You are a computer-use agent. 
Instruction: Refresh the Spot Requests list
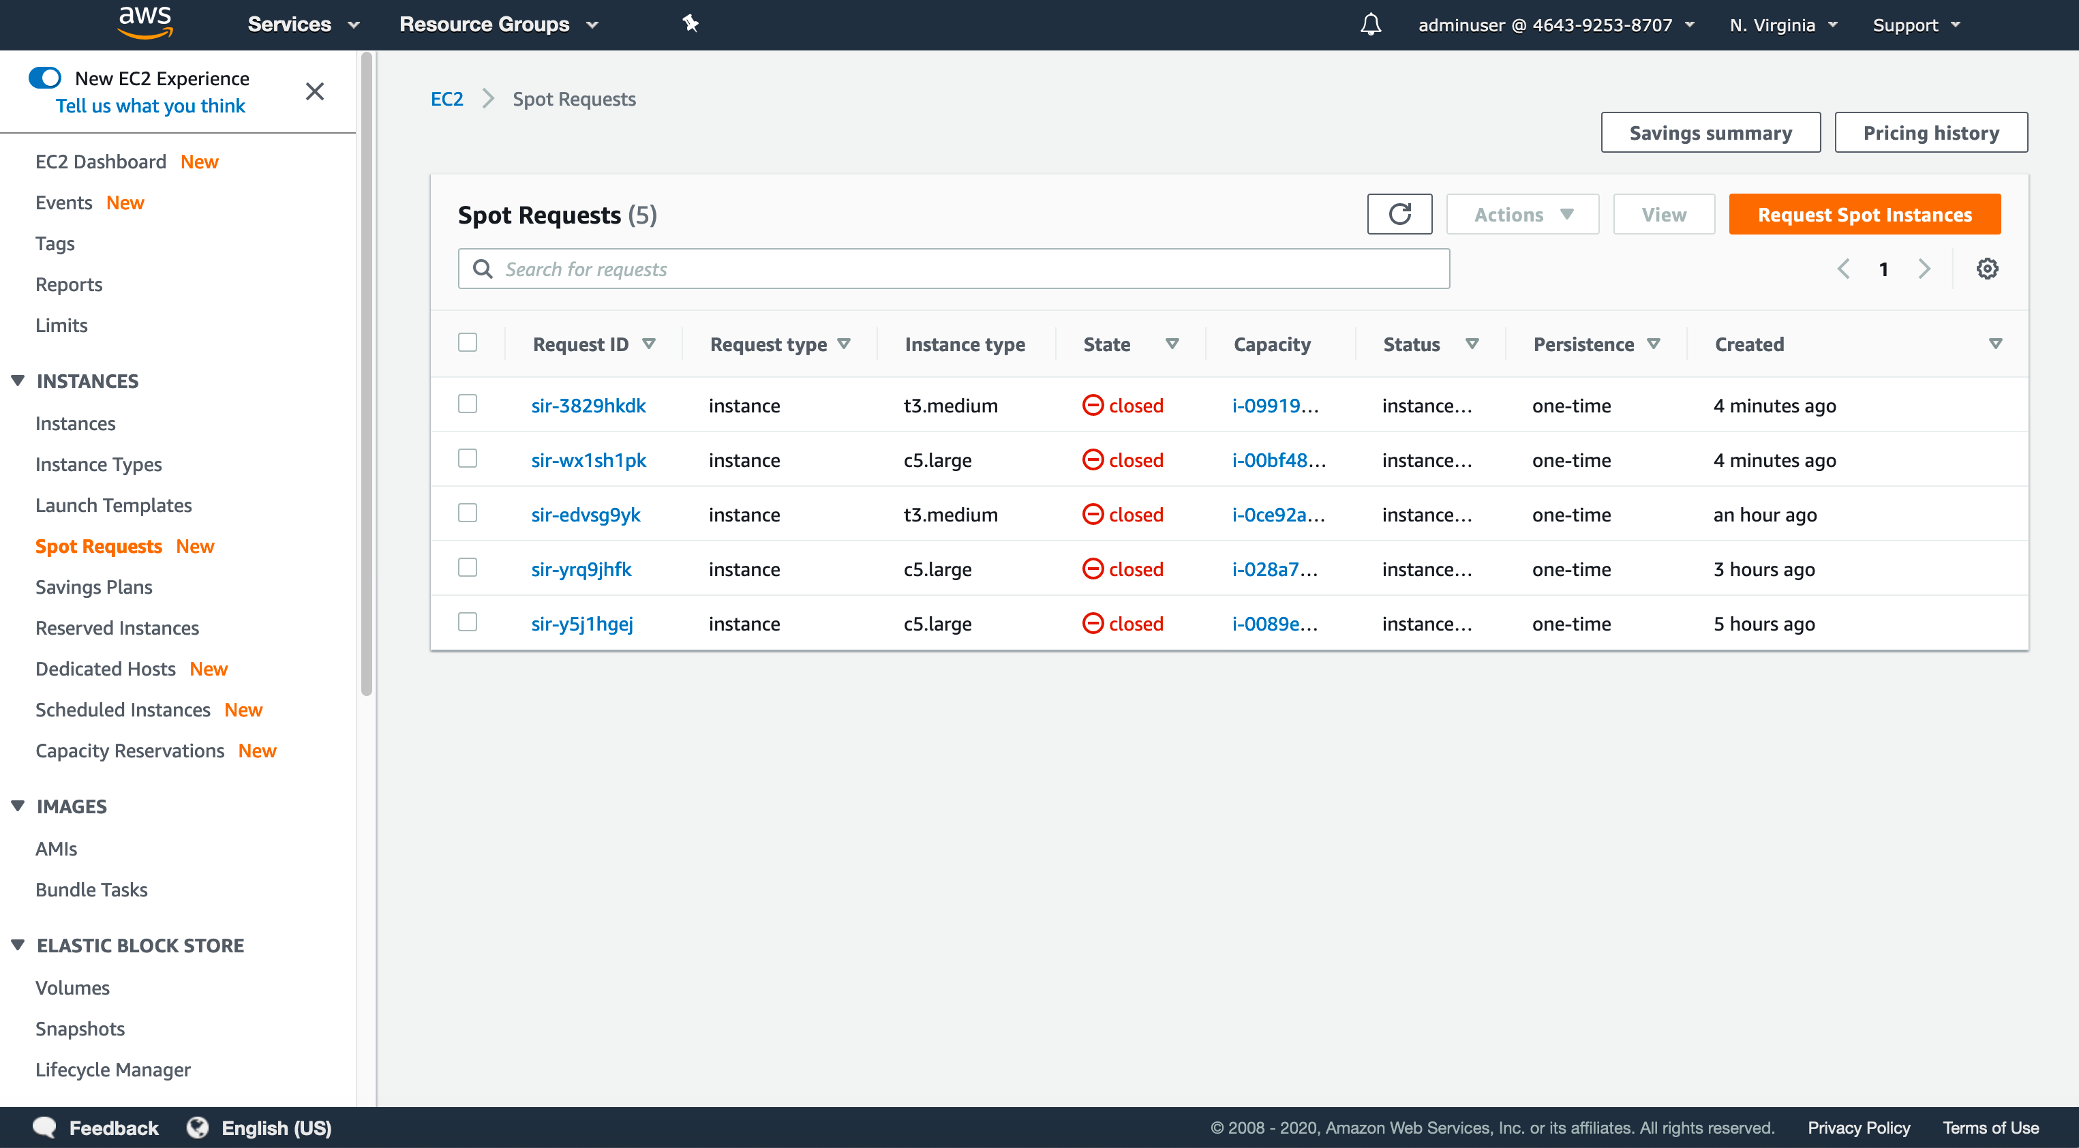click(x=1400, y=214)
